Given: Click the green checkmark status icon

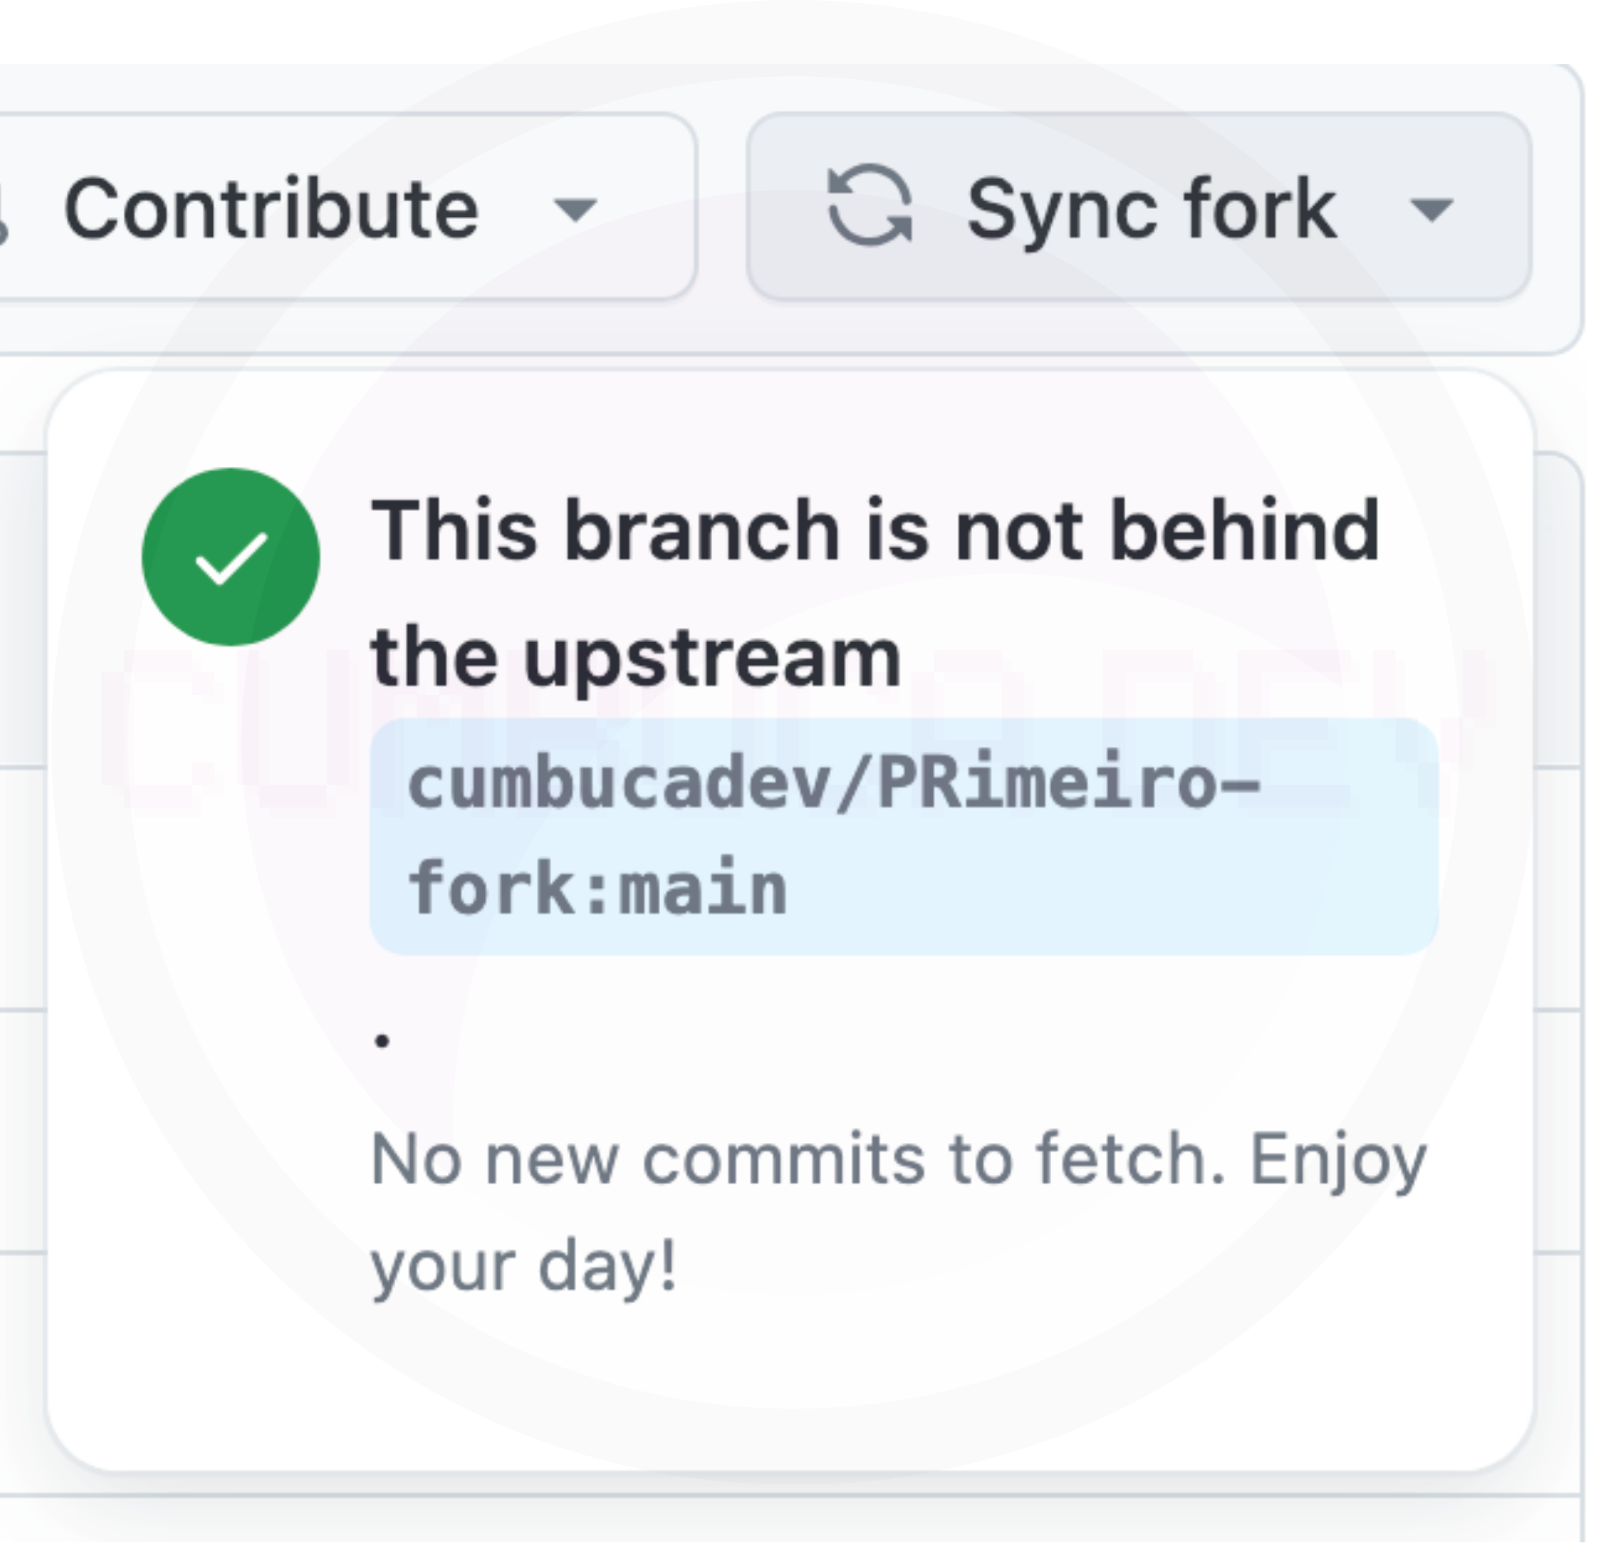Looking at the screenshot, I should [230, 558].
